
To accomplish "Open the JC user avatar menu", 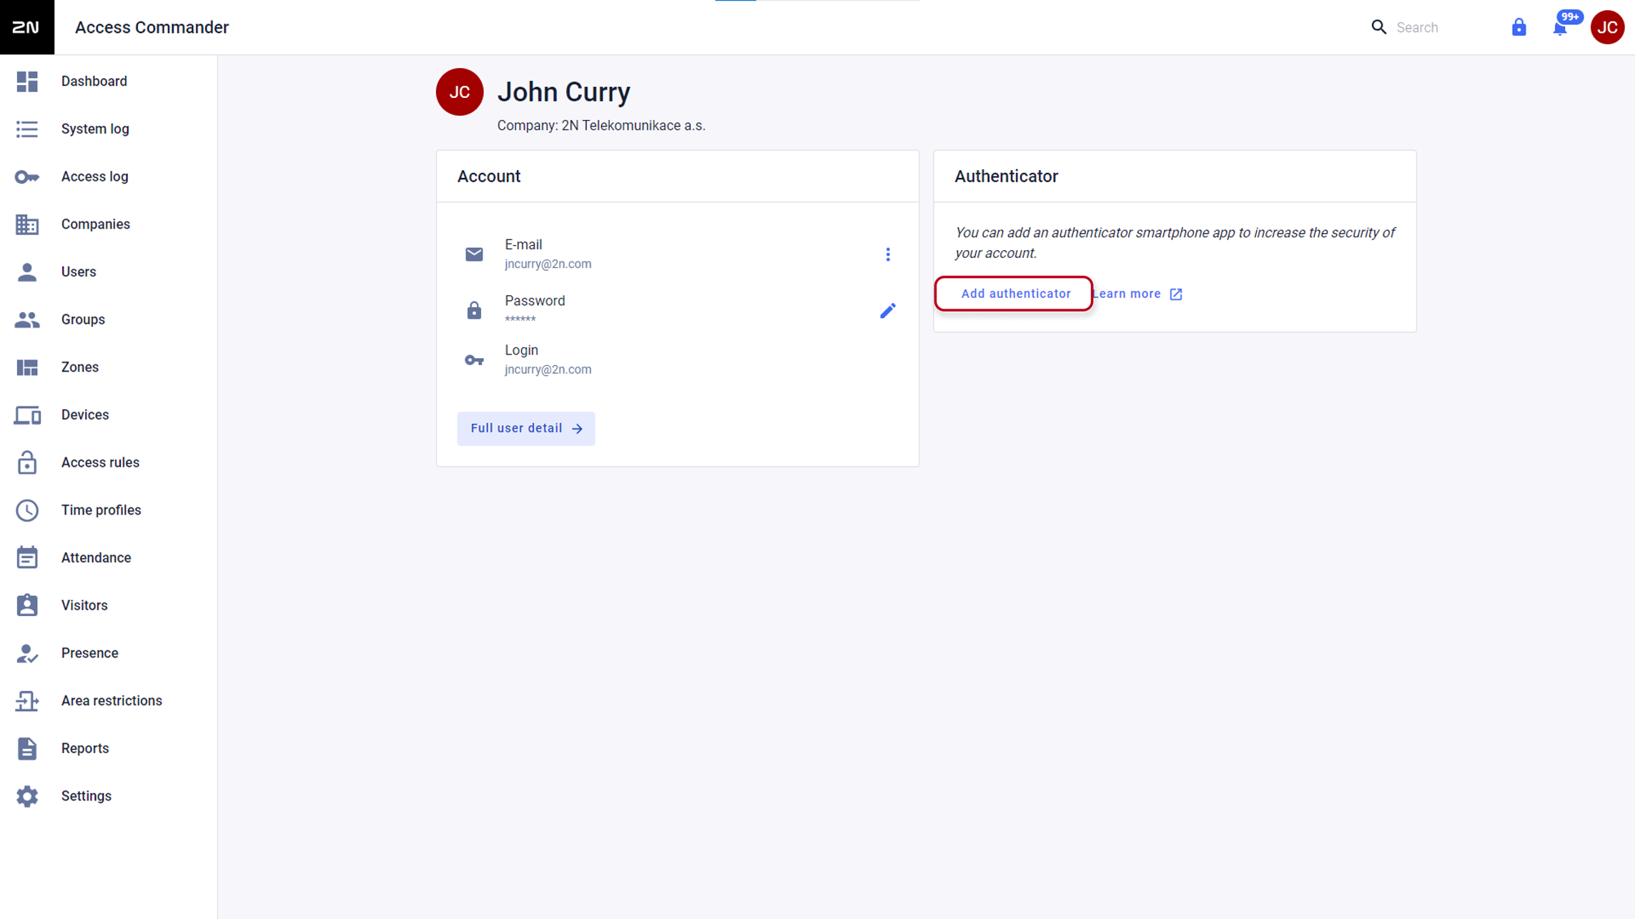I will pos(1607,27).
